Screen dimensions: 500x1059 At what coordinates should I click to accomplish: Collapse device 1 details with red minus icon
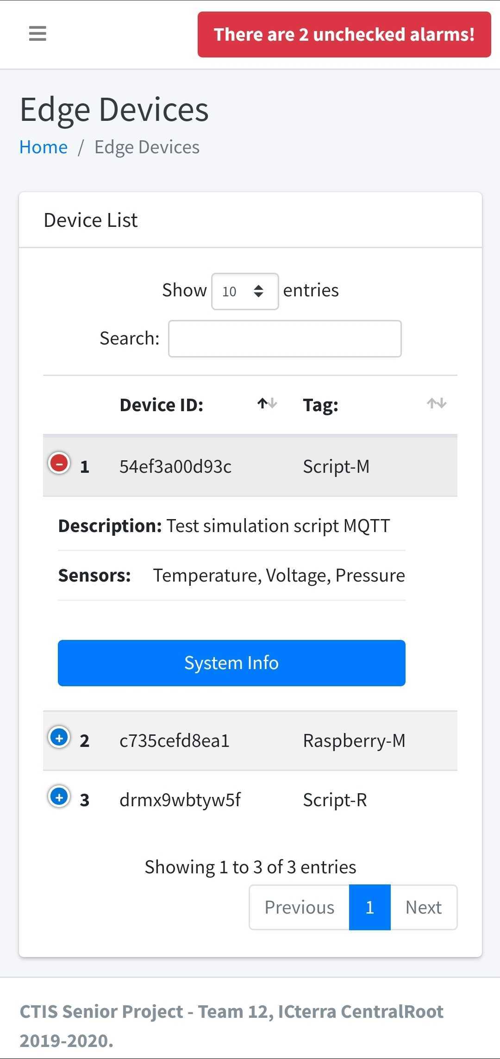click(x=59, y=463)
